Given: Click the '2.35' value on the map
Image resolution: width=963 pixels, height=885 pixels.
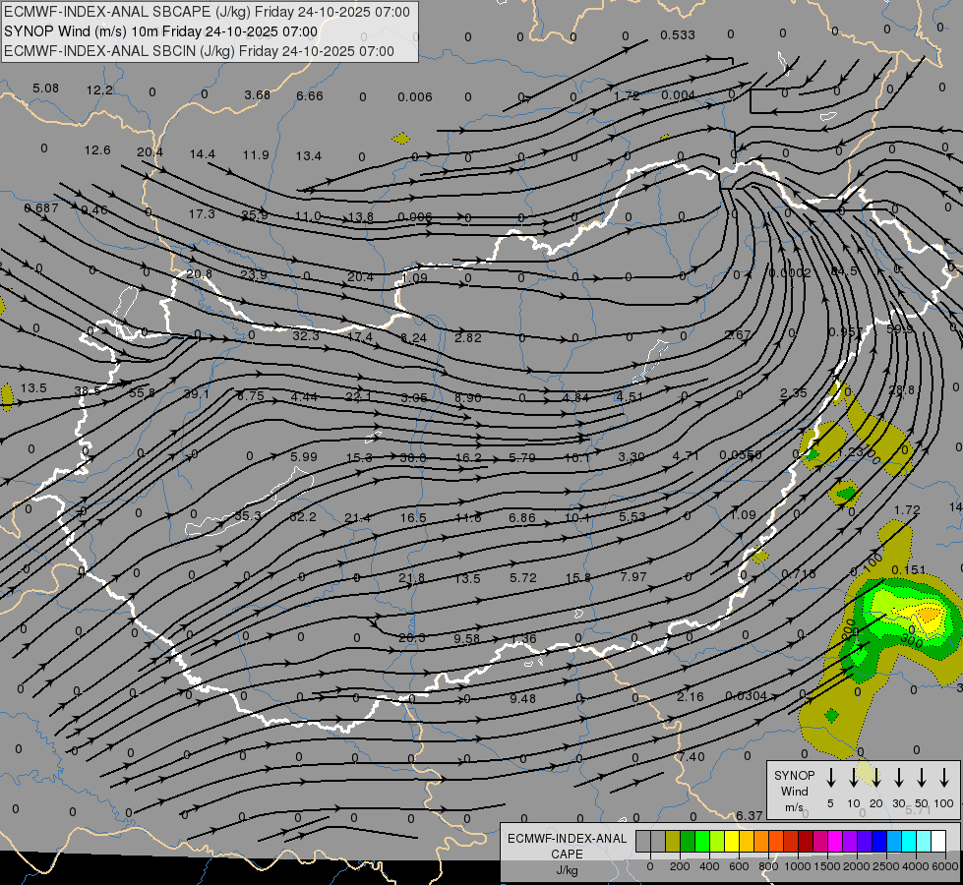Looking at the screenshot, I should pyautogui.click(x=794, y=392).
